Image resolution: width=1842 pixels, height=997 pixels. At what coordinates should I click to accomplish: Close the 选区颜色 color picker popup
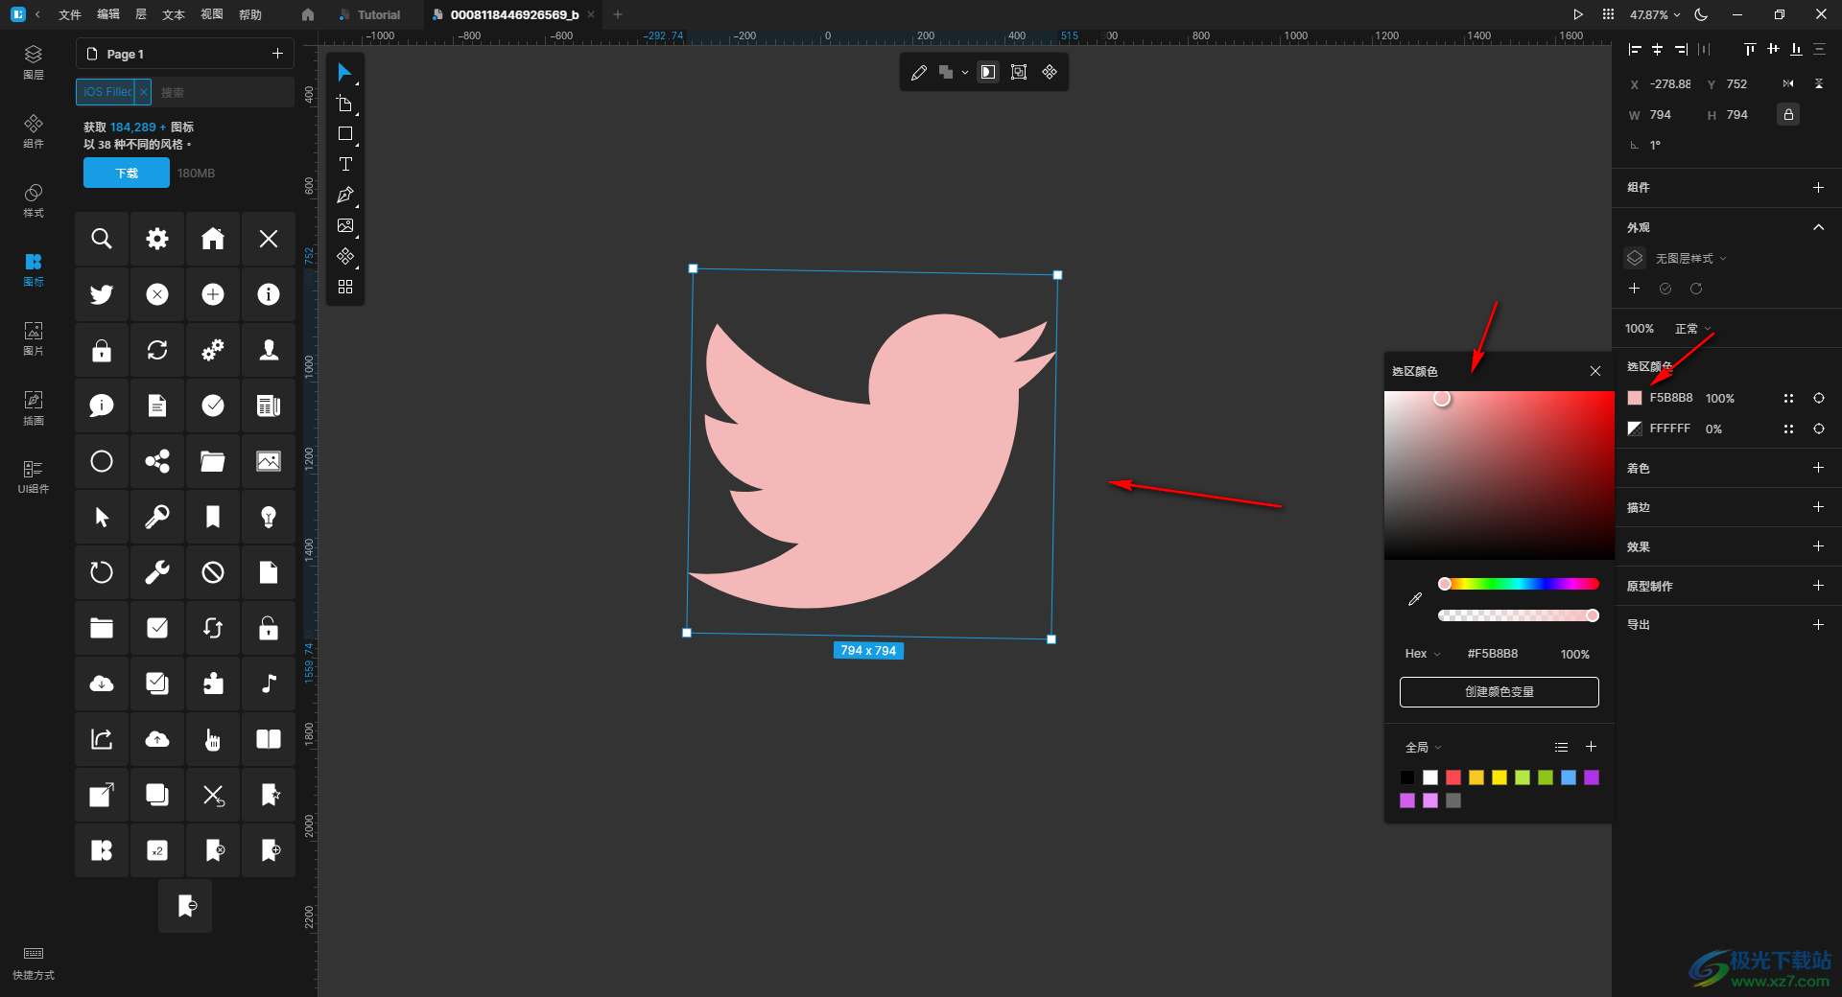1595,371
